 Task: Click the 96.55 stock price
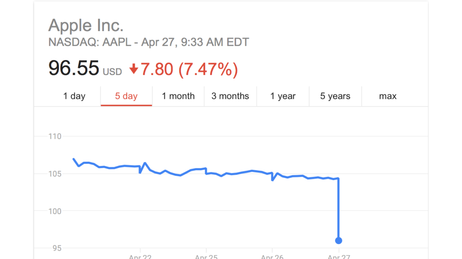(x=74, y=68)
